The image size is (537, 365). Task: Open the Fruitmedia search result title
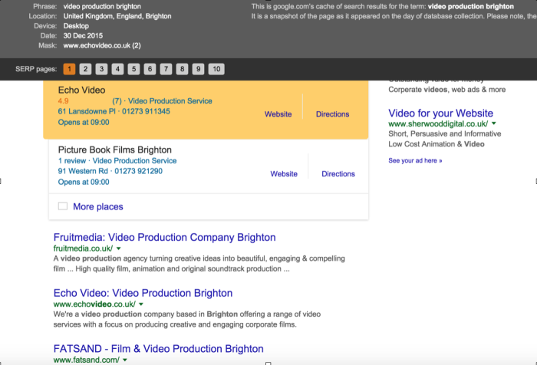click(x=164, y=237)
